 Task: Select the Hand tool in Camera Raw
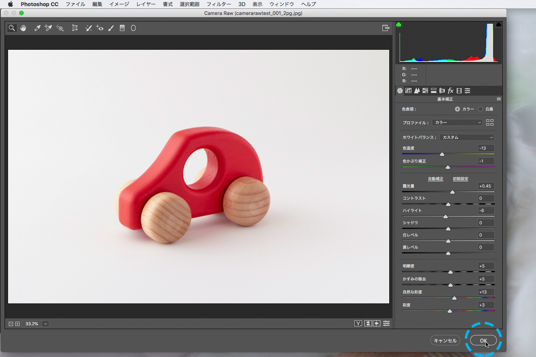point(23,28)
